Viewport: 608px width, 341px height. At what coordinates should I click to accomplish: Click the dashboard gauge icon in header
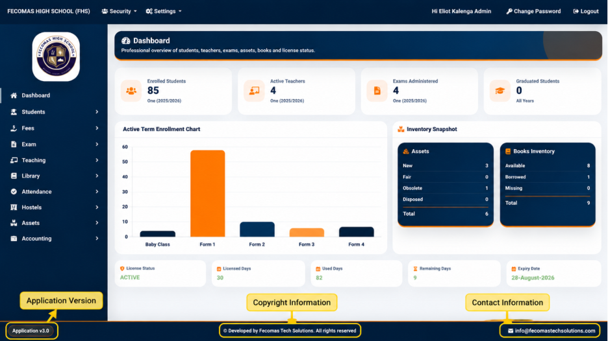125,41
